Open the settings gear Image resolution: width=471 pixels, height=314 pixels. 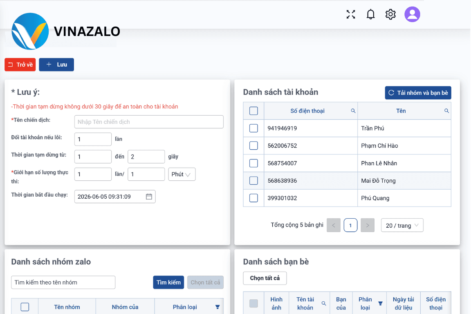390,14
